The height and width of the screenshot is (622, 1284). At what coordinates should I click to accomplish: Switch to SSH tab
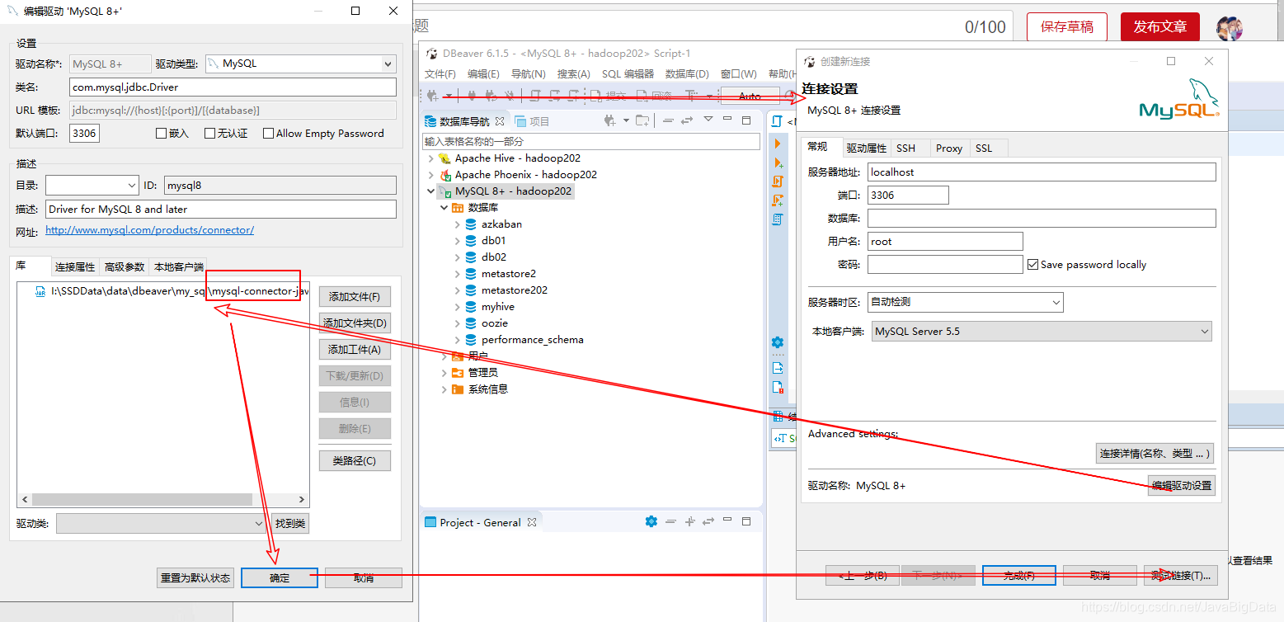point(905,148)
